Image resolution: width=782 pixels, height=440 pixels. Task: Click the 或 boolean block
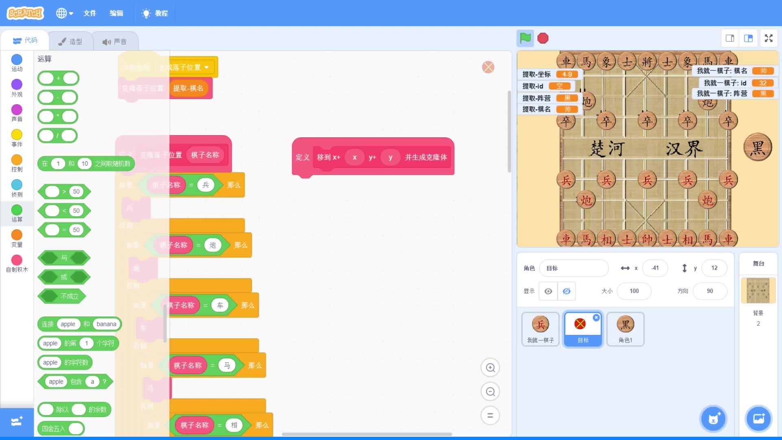pyautogui.click(x=64, y=277)
